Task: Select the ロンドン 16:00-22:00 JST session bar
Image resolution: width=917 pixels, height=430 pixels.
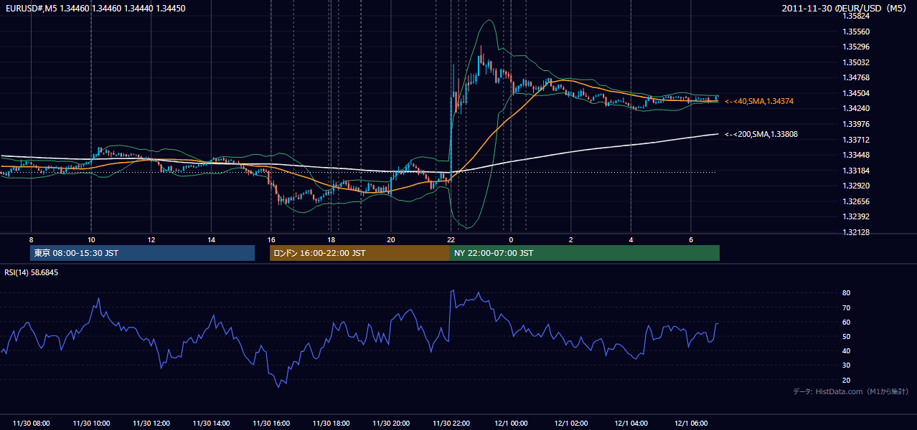Action: tap(359, 253)
